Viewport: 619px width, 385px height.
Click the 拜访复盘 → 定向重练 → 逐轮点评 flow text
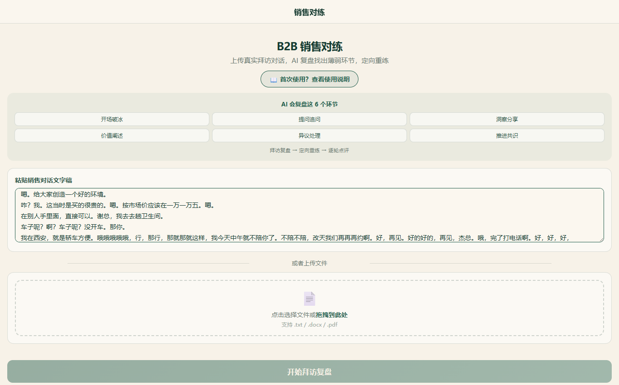(x=309, y=150)
